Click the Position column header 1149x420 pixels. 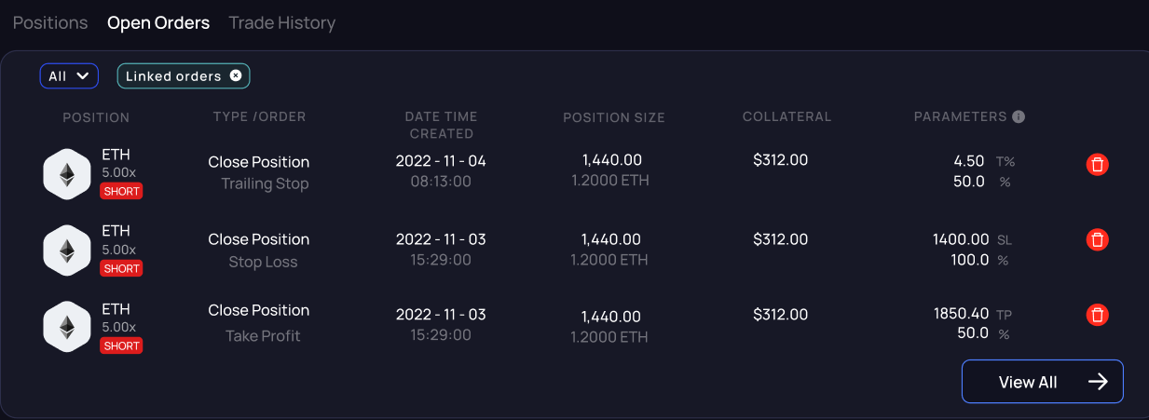click(96, 117)
